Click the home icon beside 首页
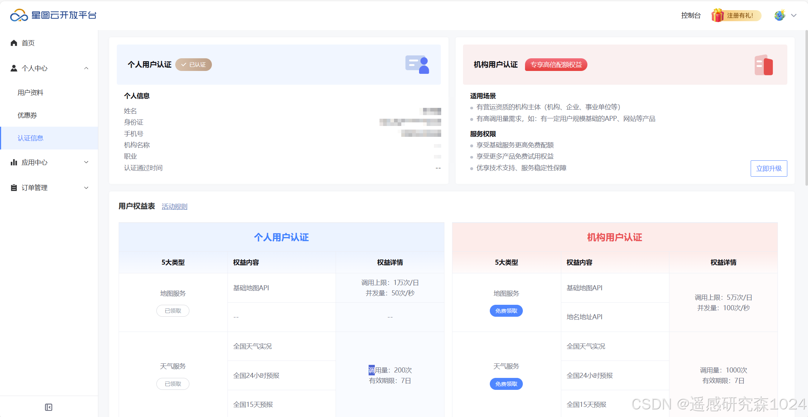Image resolution: width=808 pixels, height=417 pixels. point(14,43)
